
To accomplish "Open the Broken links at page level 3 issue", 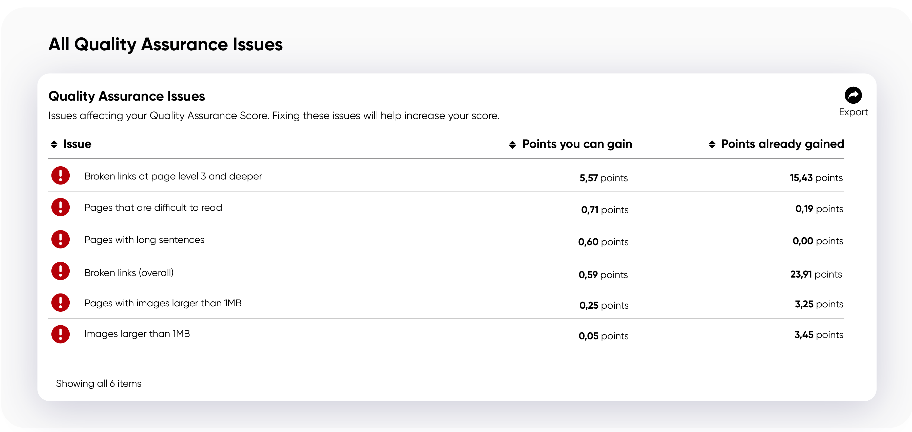I will [x=173, y=176].
